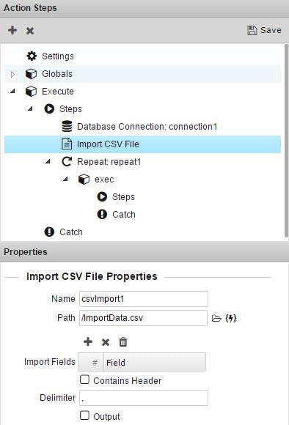Add an import field with plus icon
289x425 pixels.
(x=88, y=341)
